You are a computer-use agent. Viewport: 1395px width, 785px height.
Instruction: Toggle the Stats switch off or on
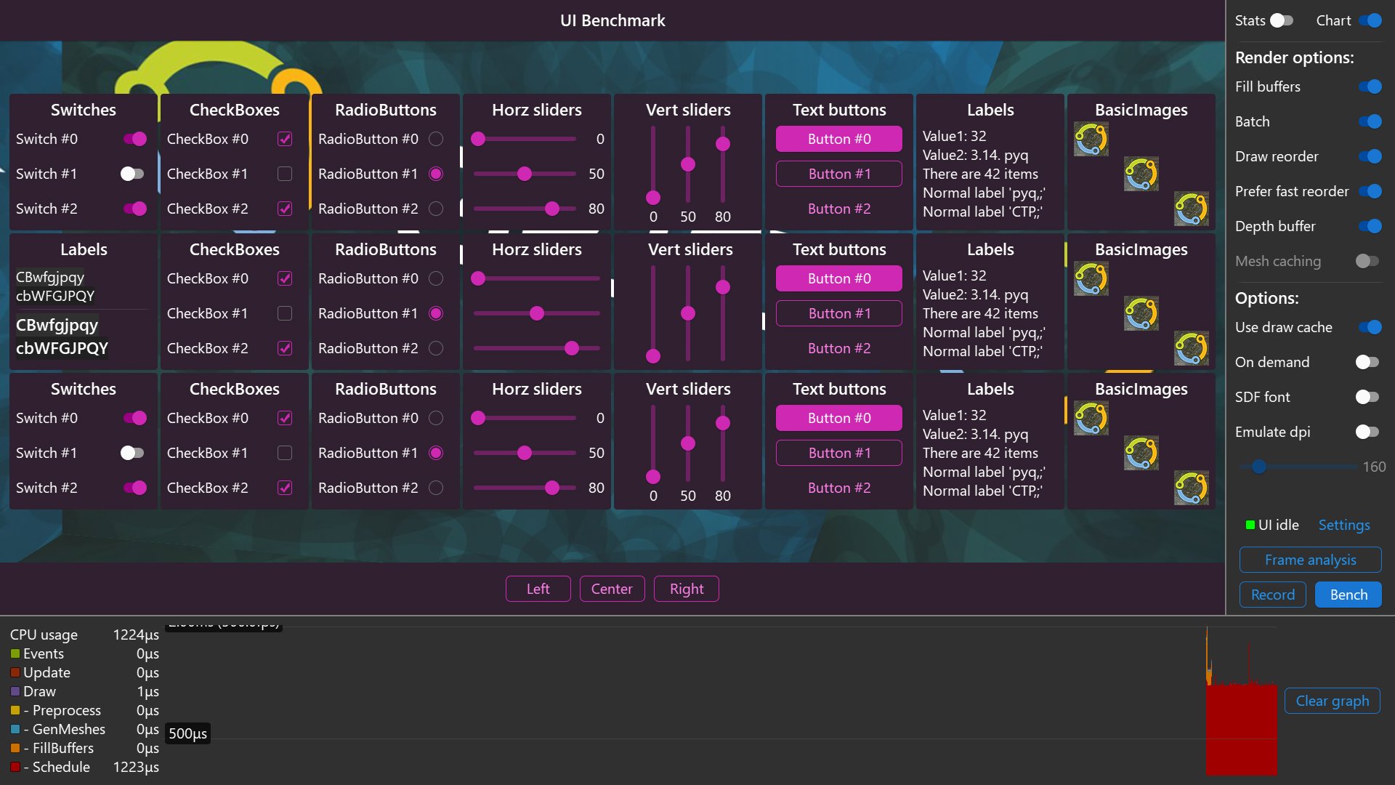click(x=1282, y=20)
